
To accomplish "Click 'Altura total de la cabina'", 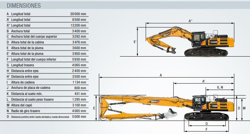I will [27, 42].
